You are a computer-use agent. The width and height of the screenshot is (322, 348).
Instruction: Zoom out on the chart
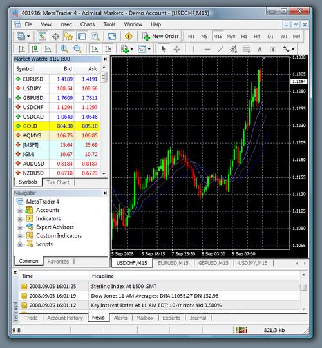pyautogui.click(x=78, y=49)
